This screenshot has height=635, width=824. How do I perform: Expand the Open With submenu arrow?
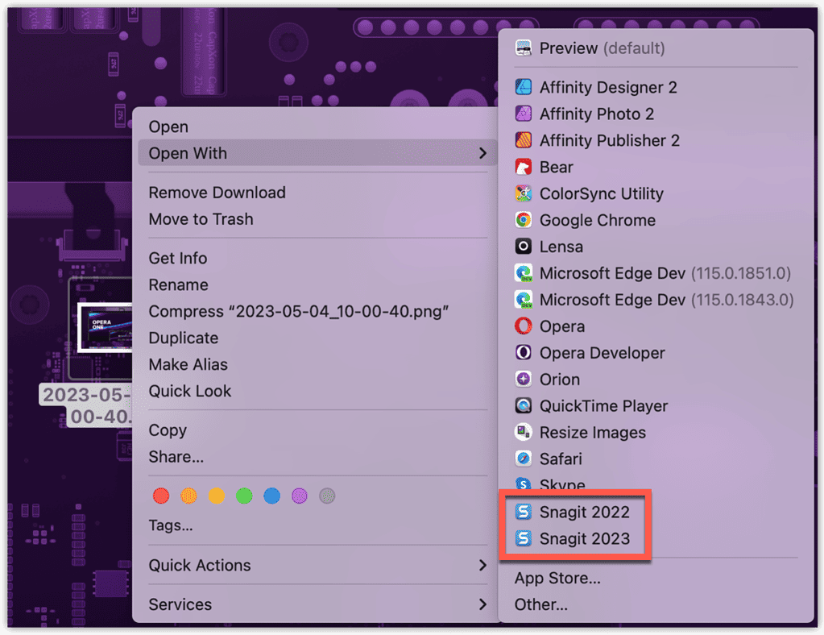(x=482, y=153)
